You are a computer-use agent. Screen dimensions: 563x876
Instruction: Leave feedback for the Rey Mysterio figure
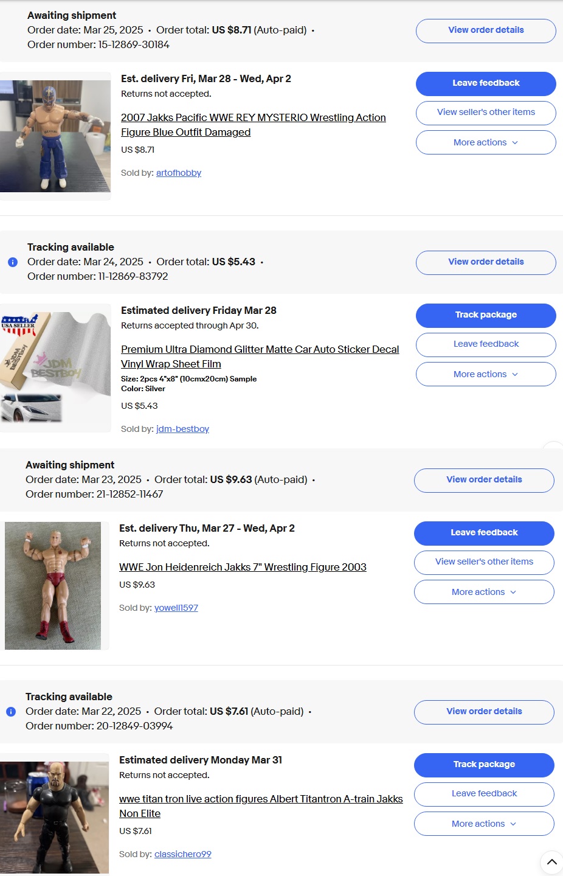(486, 83)
